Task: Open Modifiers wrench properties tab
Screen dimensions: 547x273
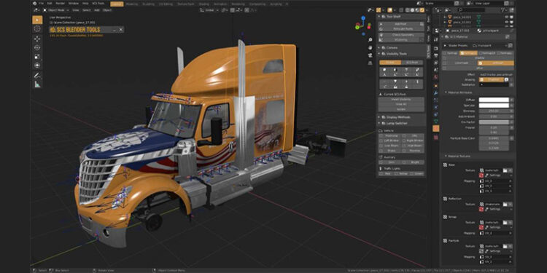Action: coord(436,93)
